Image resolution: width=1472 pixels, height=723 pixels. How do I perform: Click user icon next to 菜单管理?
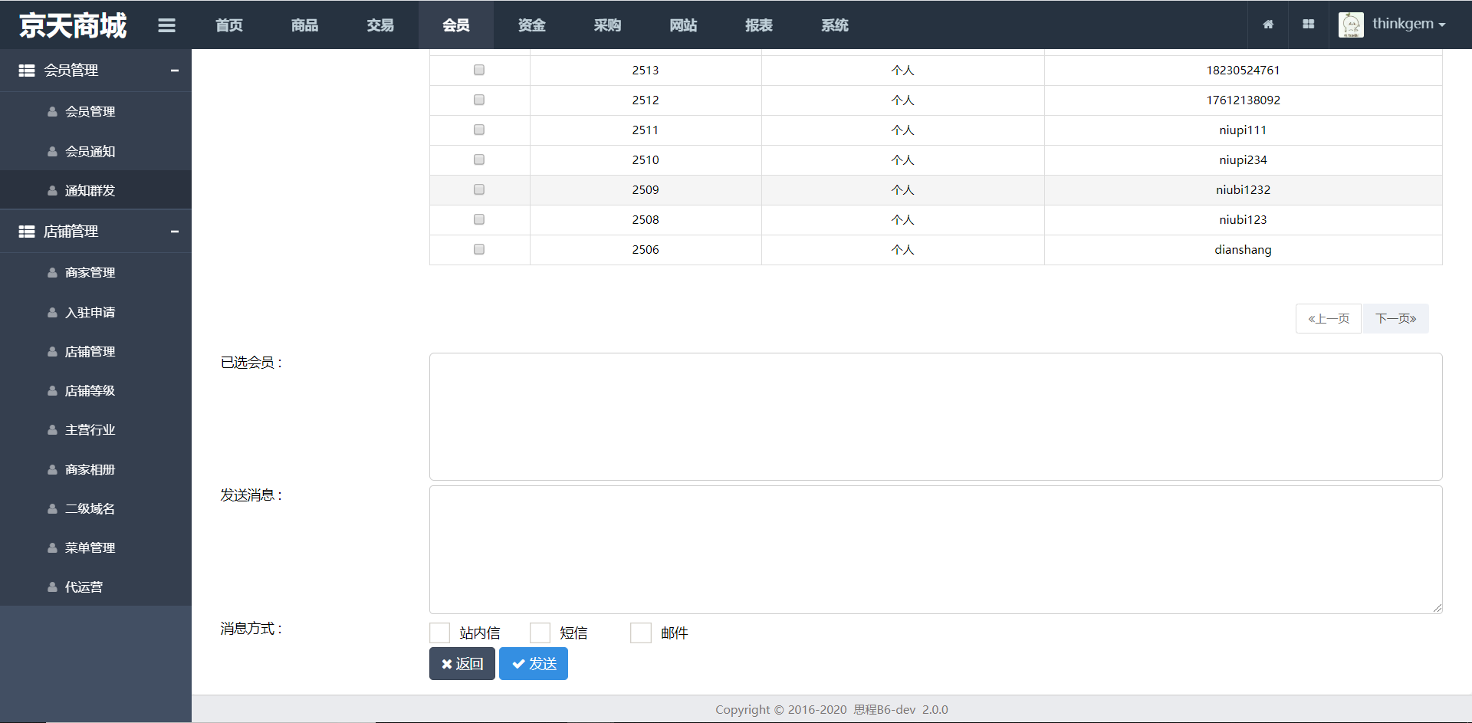(x=52, y=548)
